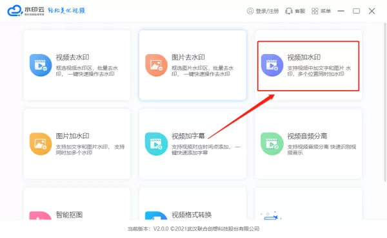Click the sparkle icon in last card
The width and height of the screenshot is (387, 238).
(271, 215)
